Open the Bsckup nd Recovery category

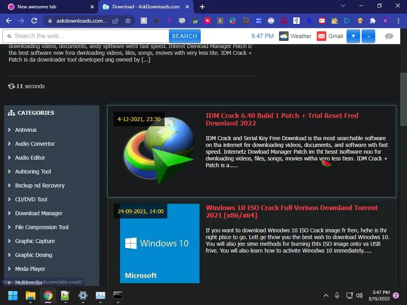(40, 185)
